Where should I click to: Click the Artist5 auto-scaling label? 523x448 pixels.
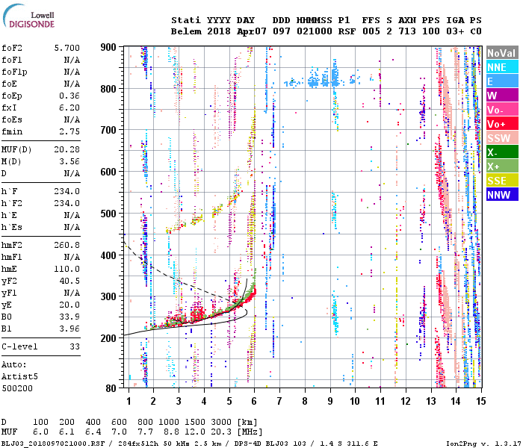pos(19,376)
